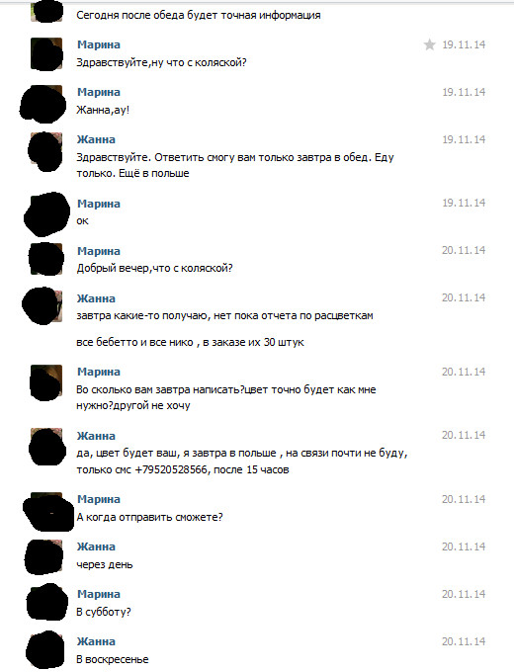Screen dimensions: 514x672
Task: Open Марина's name above "Жанна,ау!"
Action: (99, 92)
